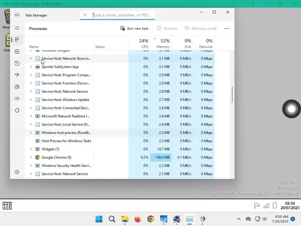Screen dimensions: 301x226
Task: Launch Firefox from the taskbar
Action: point(138,219)
